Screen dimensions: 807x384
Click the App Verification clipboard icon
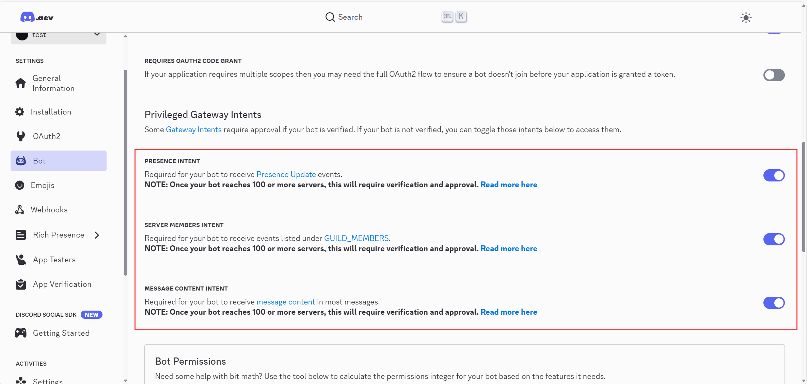tap(21, 284)
